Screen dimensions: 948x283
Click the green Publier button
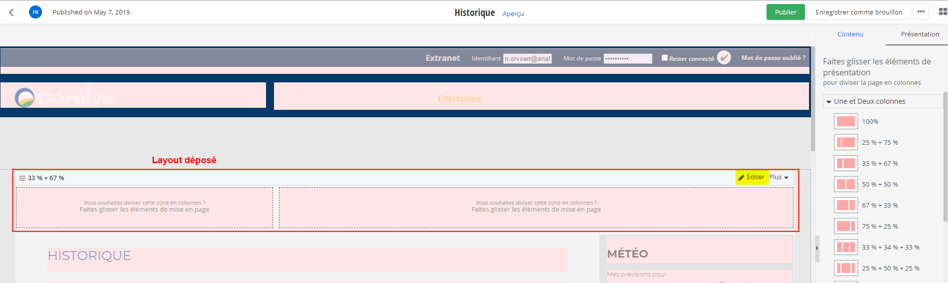(785, 12)
